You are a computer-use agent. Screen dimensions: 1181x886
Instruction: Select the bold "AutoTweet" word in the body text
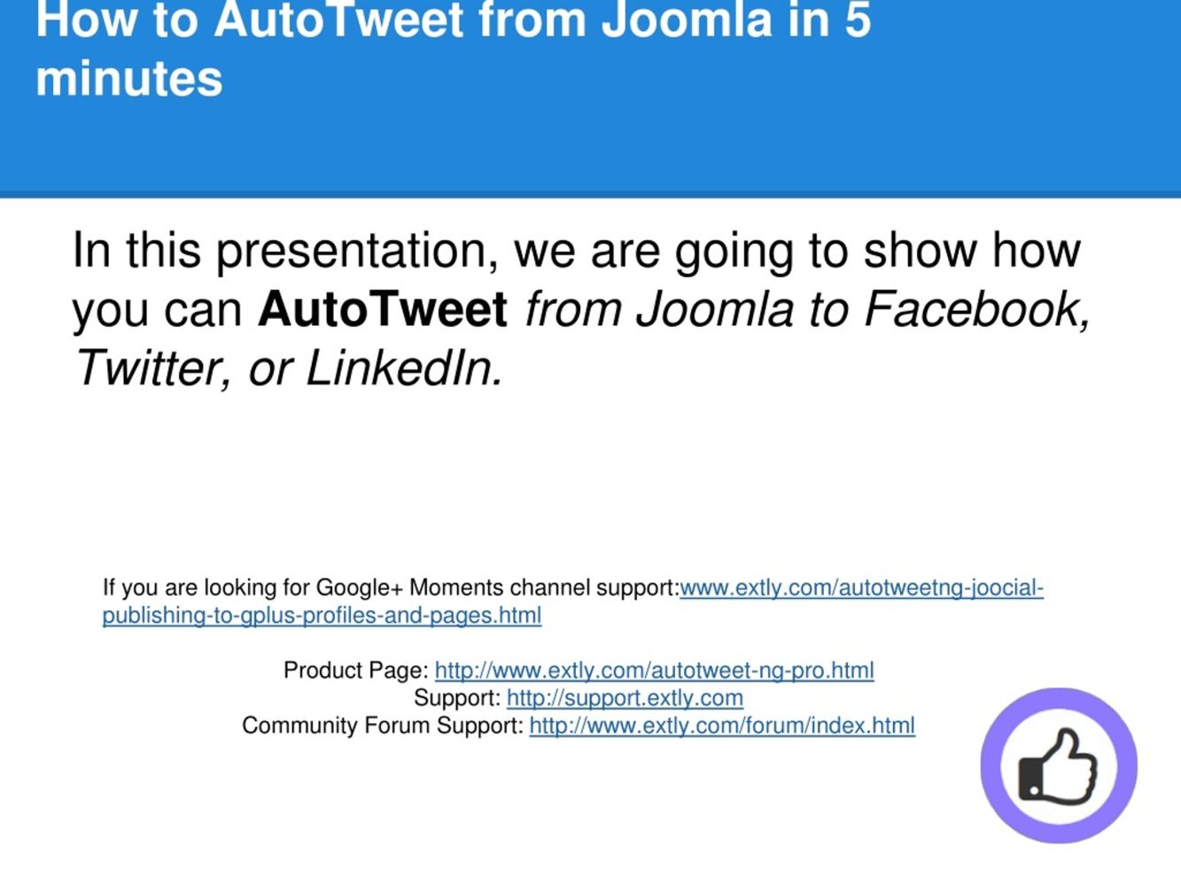(x=383, y=309)
